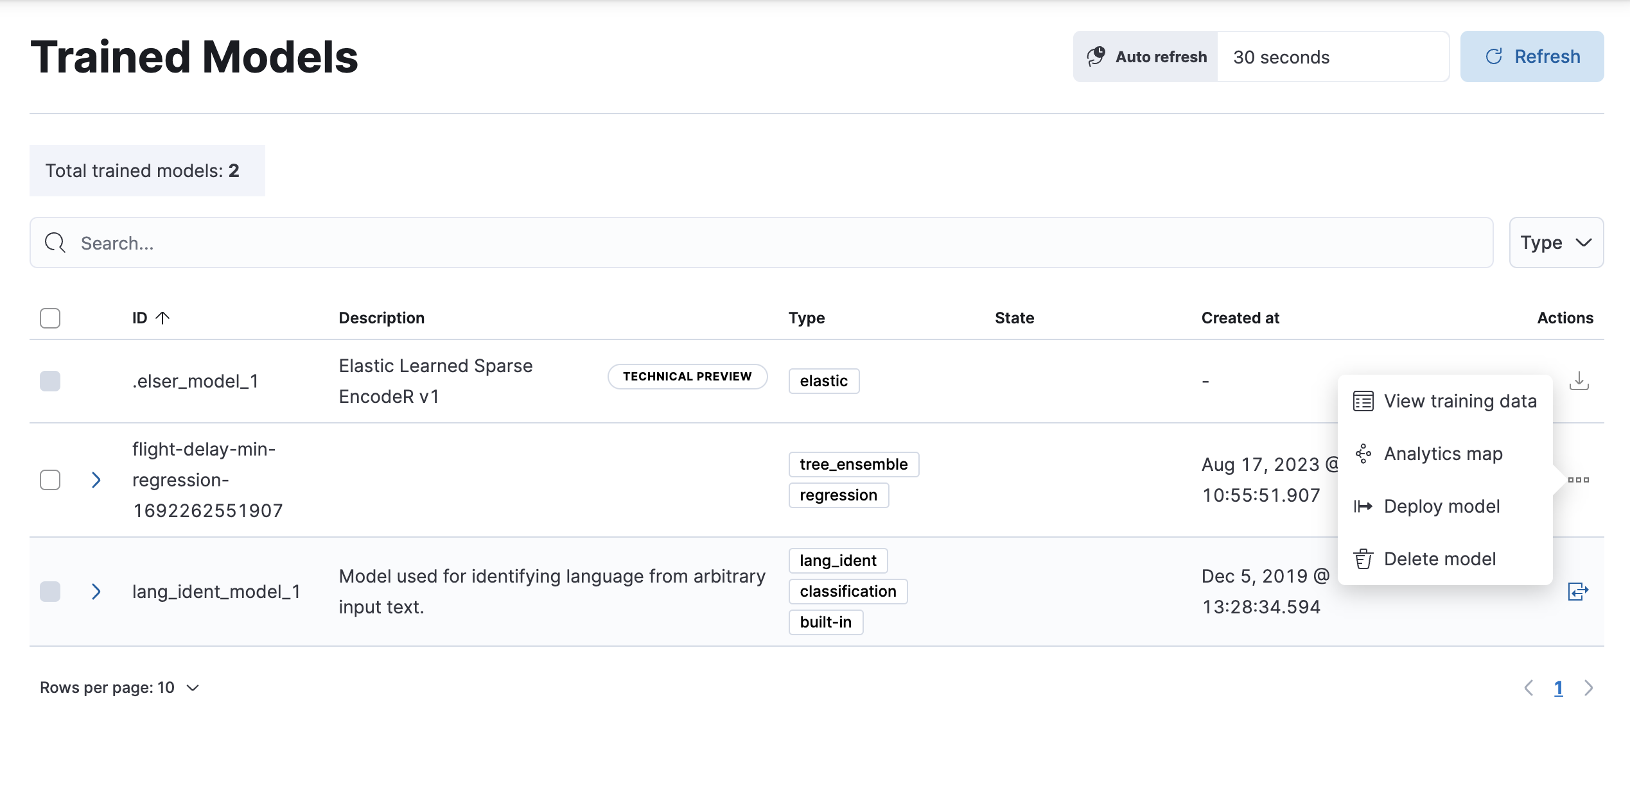Select Deploy model from the menu
1630x811 pixels.
point(1442,506)
